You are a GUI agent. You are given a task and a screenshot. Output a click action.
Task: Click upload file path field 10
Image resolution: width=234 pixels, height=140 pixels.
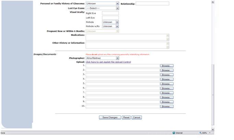pyautogui.click(x=123, y=106)
